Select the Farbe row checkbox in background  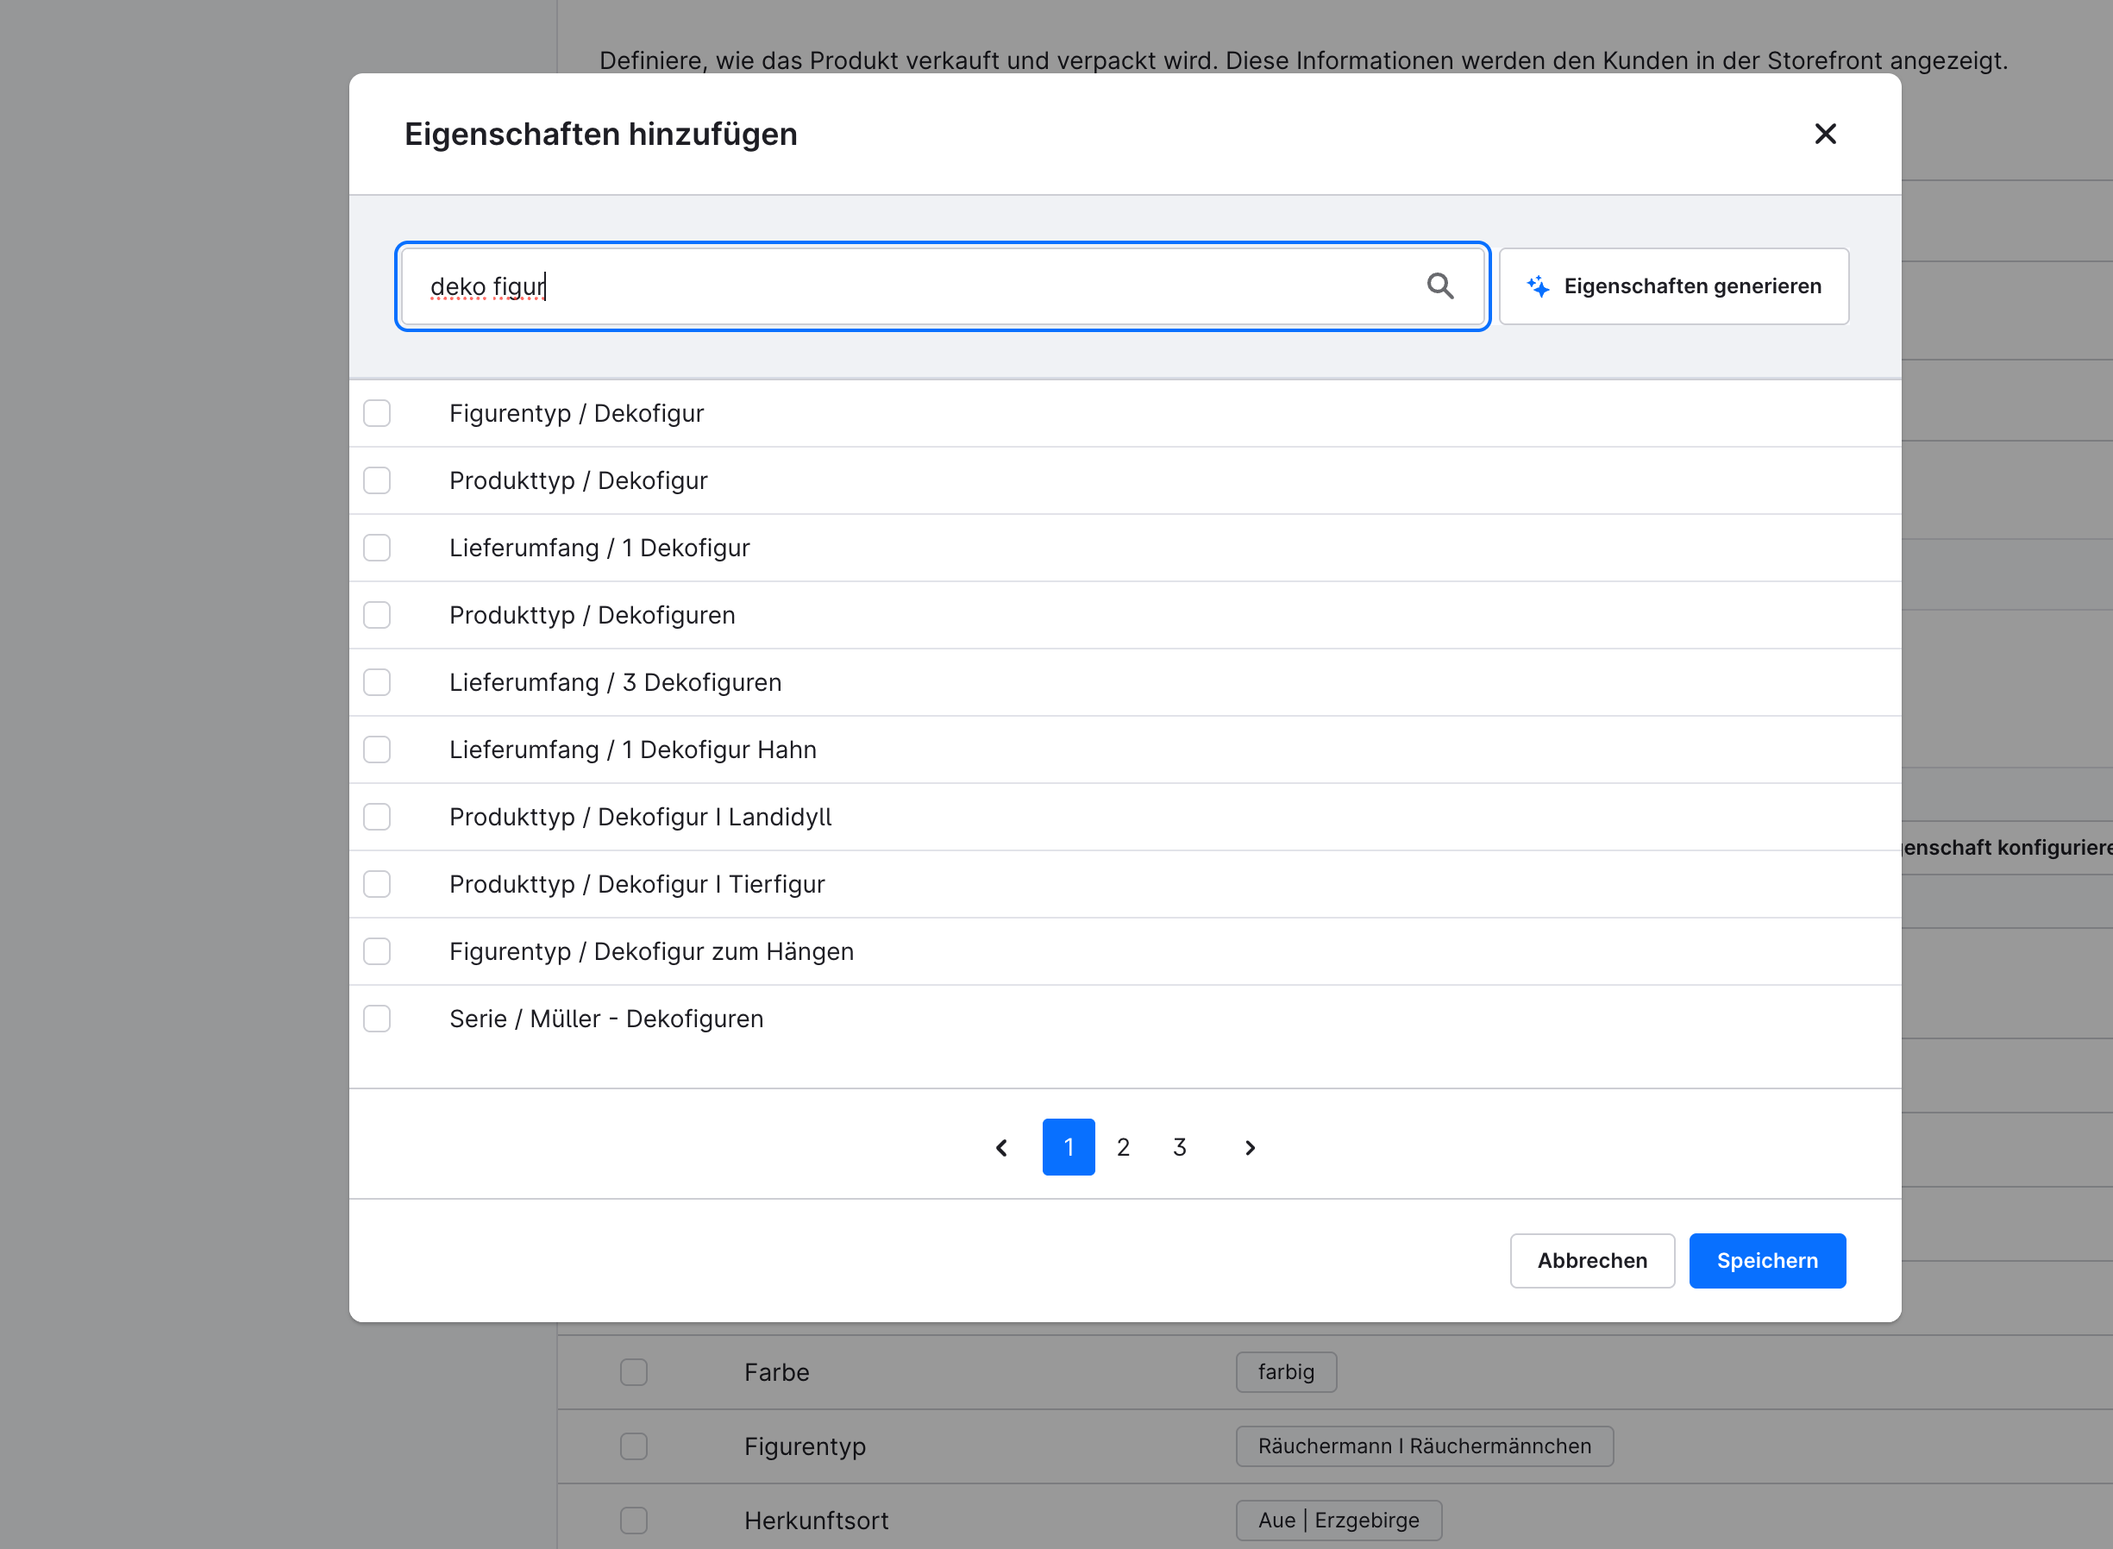point(634,1373)
